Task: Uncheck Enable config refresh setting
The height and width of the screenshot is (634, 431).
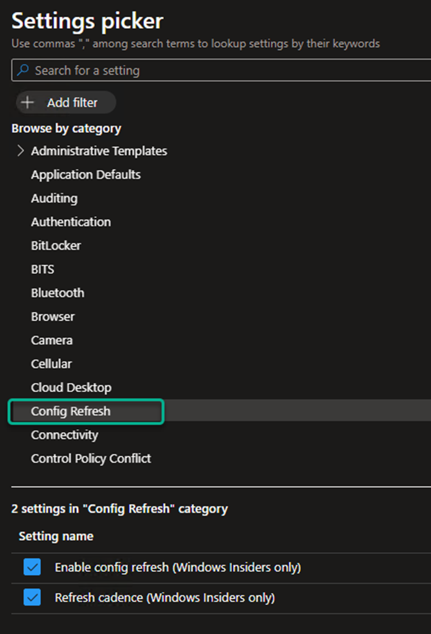Action: pyautogui.click(x=32, y=568)
